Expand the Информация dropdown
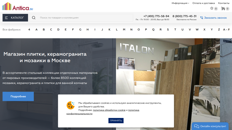This screenshot has height=130, width=232. (180, 3)
